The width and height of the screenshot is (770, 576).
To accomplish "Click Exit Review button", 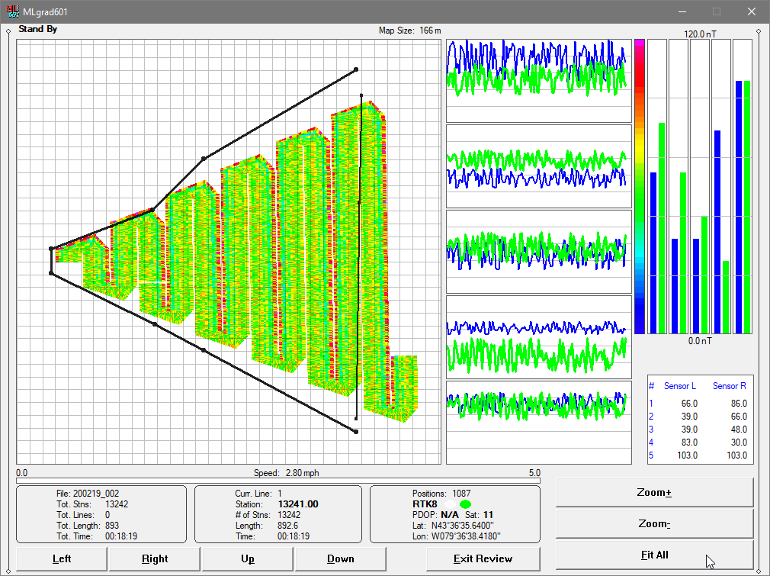I will 483,558.
